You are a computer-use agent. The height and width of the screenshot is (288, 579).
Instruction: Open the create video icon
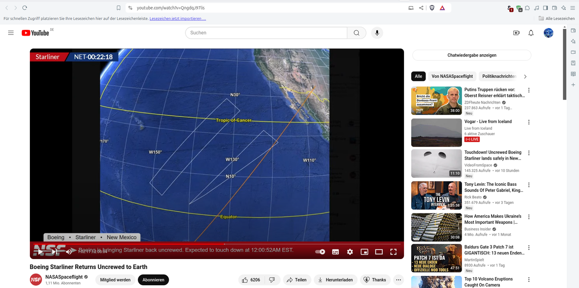(x=517, y=33)
